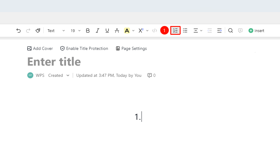Open the Insert menu
This screenshot has height=150, width=280.
coord(256,31)
